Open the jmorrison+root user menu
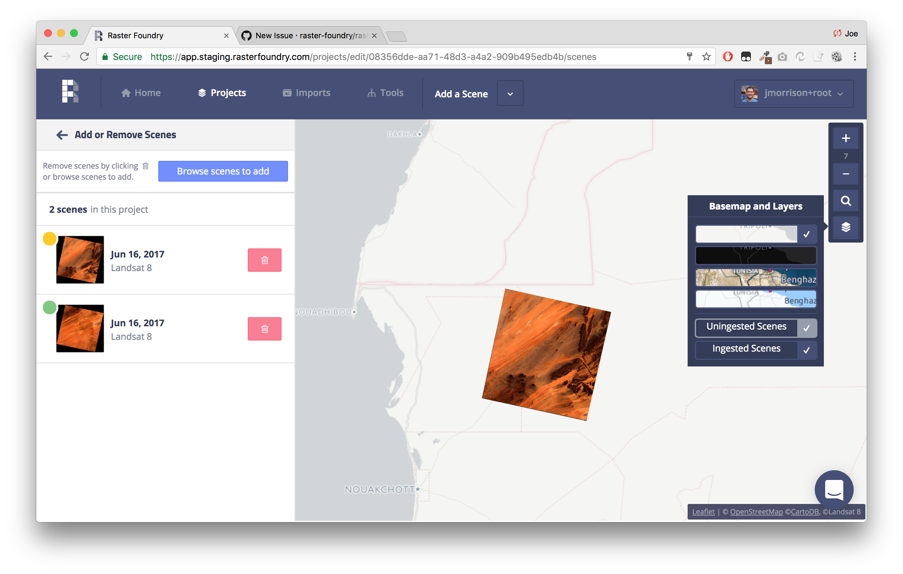903x574 pixels. click(793, 93)
